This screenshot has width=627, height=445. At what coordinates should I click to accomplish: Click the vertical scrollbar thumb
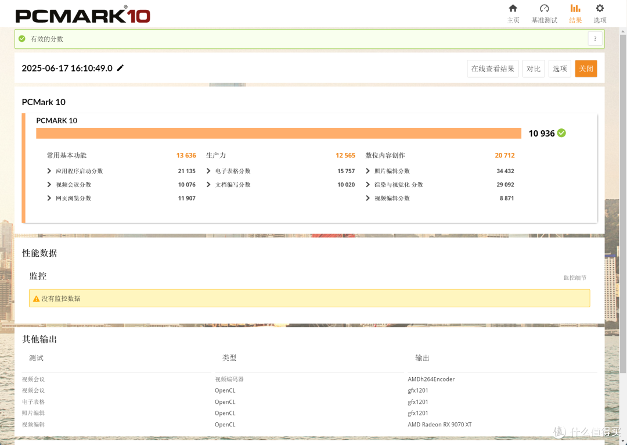[623, 204]
